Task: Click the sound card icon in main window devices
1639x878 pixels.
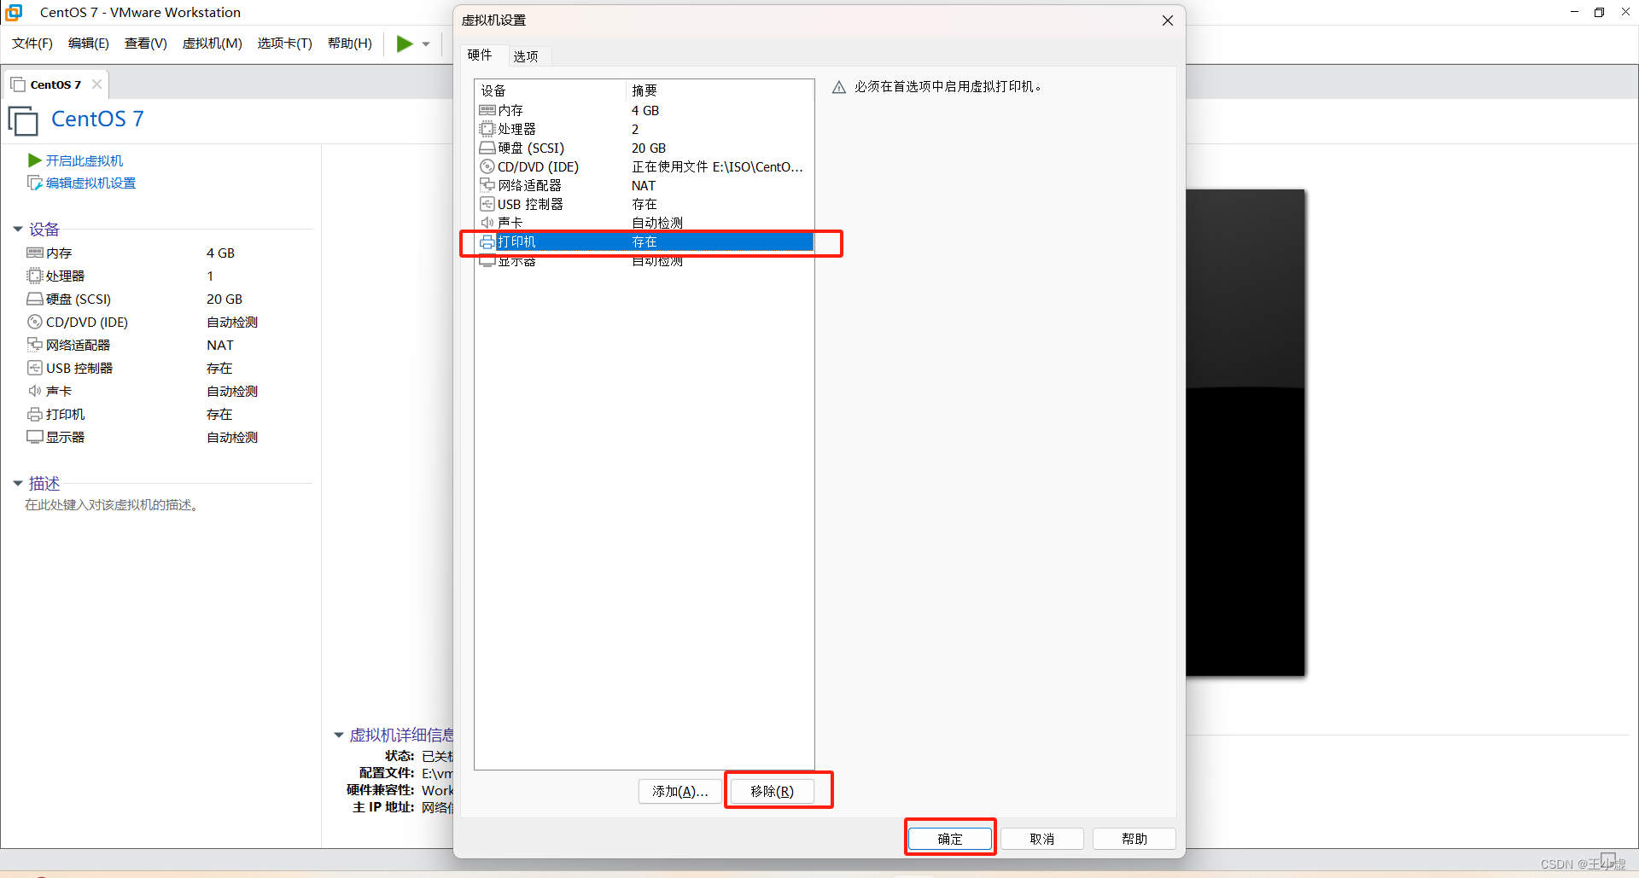Action: pos(35,391)
